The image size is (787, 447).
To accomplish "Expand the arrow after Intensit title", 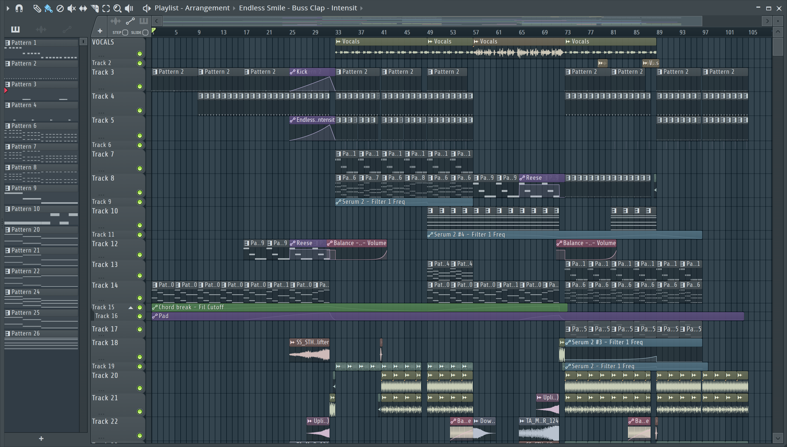I will pyautogui.click(x=362, y=8).
